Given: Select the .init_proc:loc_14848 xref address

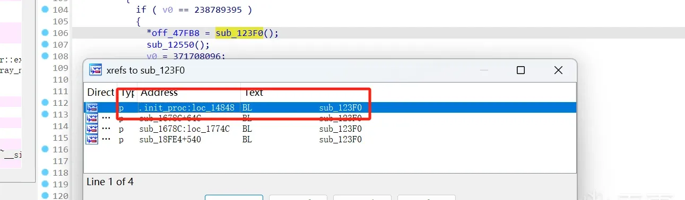Looking at the screenshot, I should coord(187,107).
